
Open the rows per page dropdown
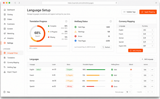pyautogui.click(x=128, y=92)
